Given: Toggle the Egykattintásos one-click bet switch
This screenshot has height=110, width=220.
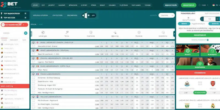Looking at the screenshot, I should point(189,18).
